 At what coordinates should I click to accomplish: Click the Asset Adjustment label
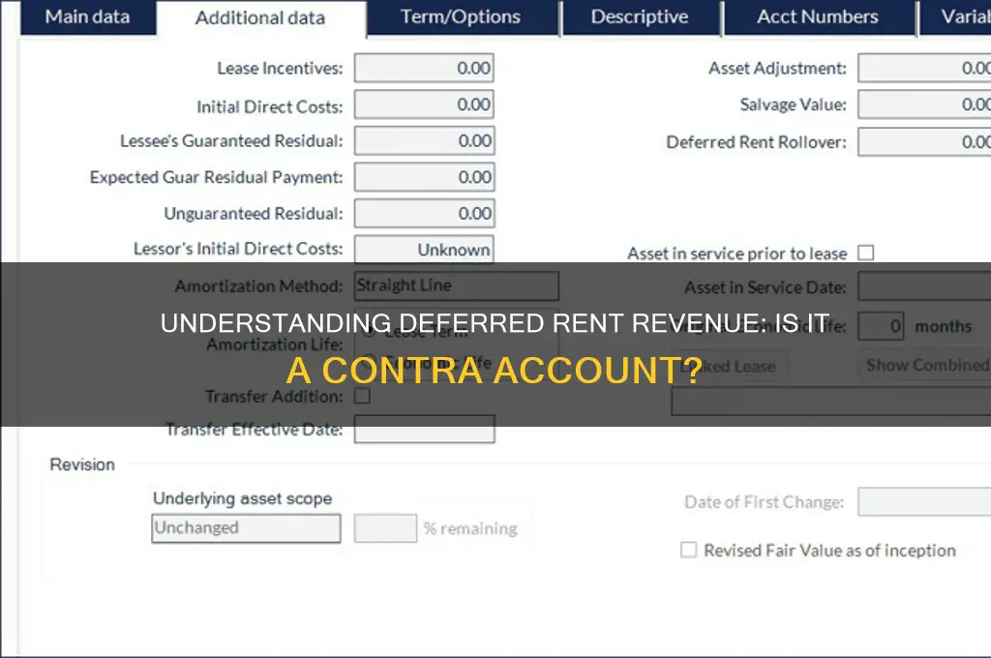click(777, 69)
